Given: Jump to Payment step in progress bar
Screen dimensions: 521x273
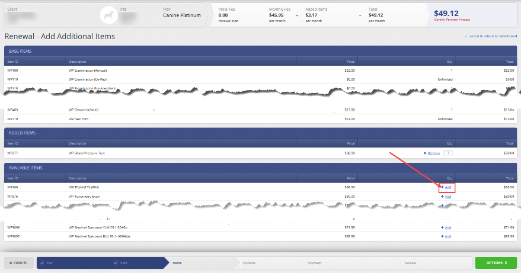Looking at the screenshot, I should pyautogui.click(x=314, y=263).
